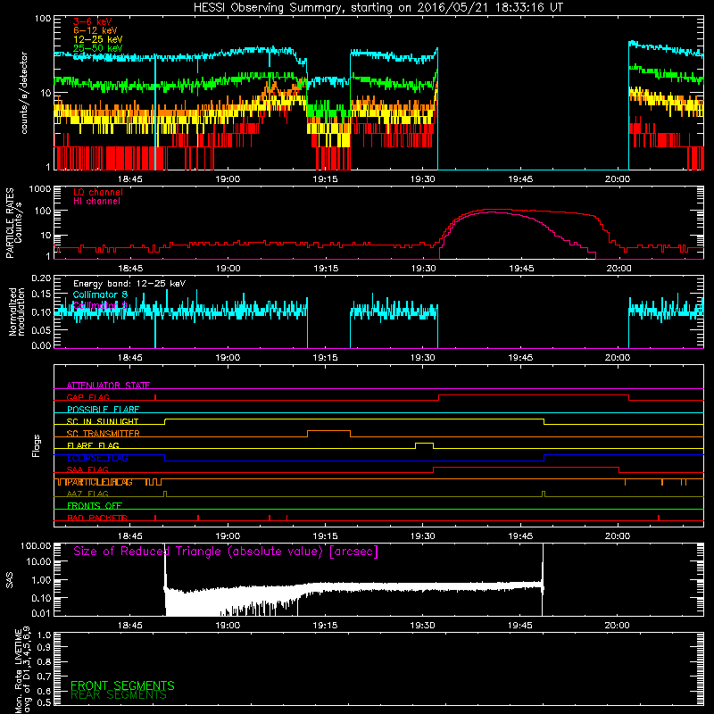Select the cyan Collimator 8 legend label
The height and width of the screenshot is (714, 714).
pyautogui.click(x=100, y=295)
